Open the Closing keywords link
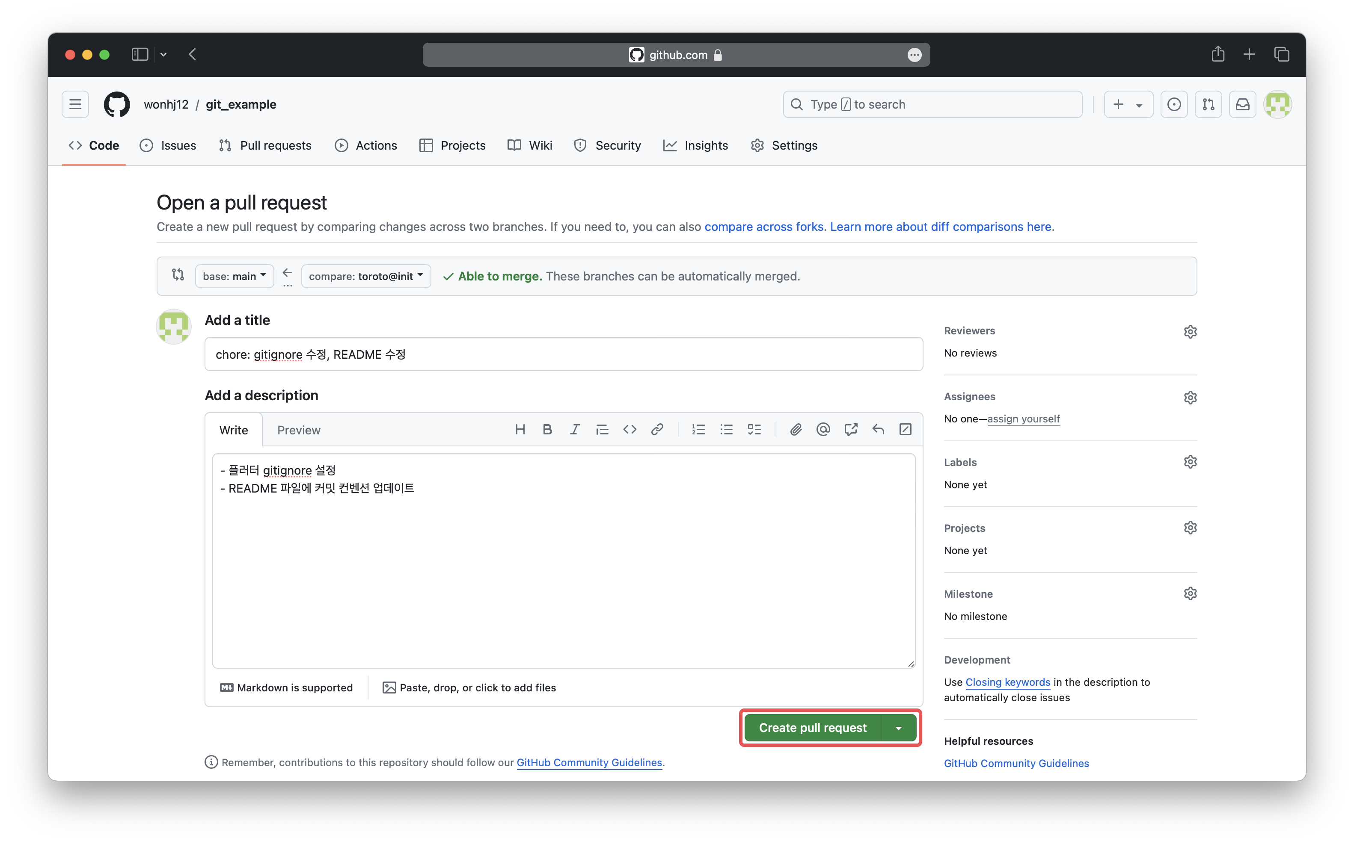Screen dimensions: 1354x844 point(1008,682)
